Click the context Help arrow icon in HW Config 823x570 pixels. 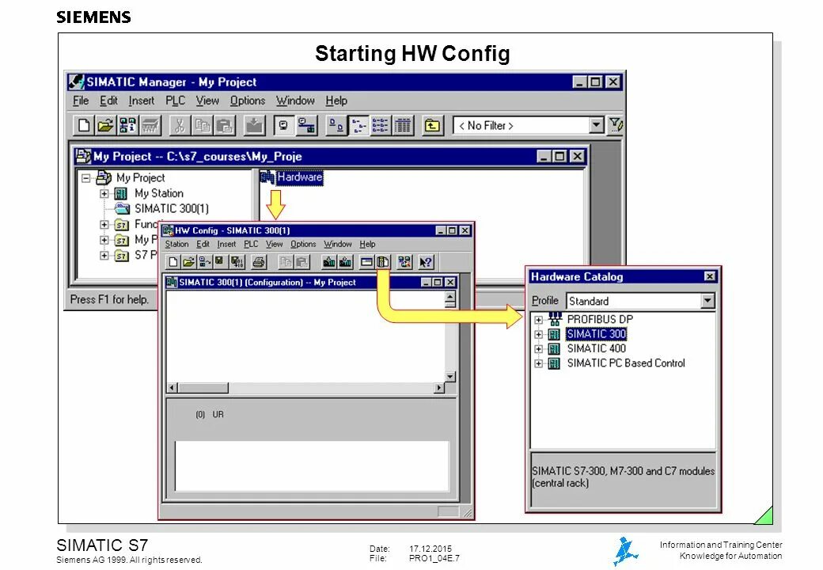coord(426,261)
